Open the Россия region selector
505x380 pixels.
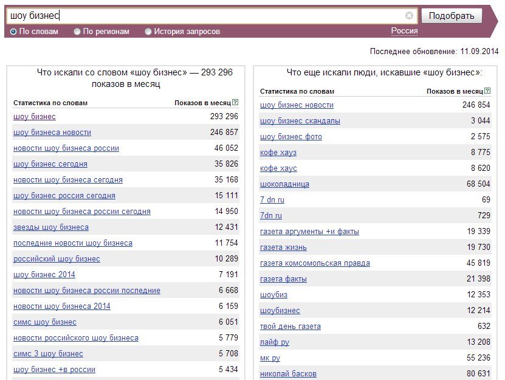404,31
